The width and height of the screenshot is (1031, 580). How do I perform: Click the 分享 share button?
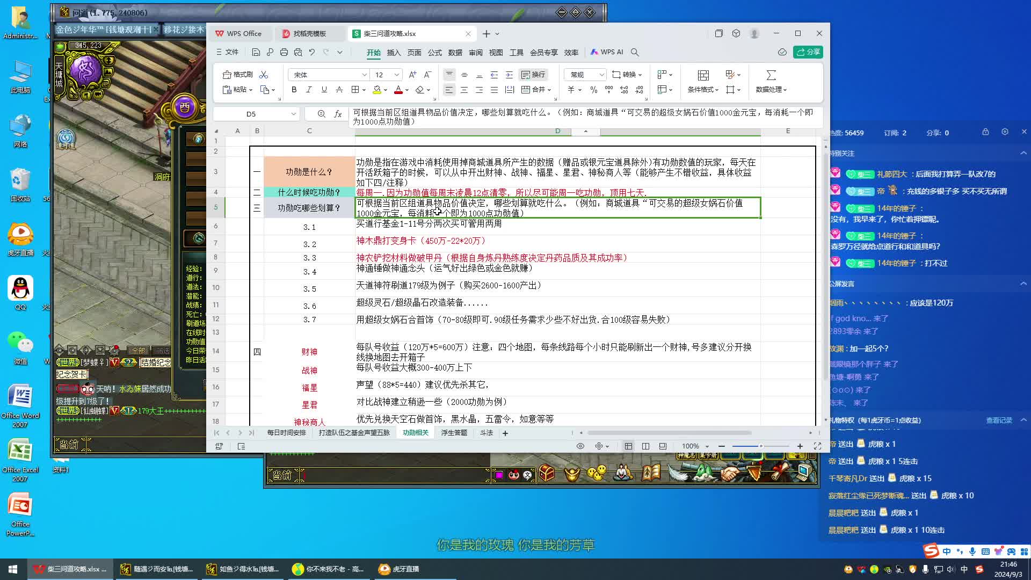click(808, 52)
